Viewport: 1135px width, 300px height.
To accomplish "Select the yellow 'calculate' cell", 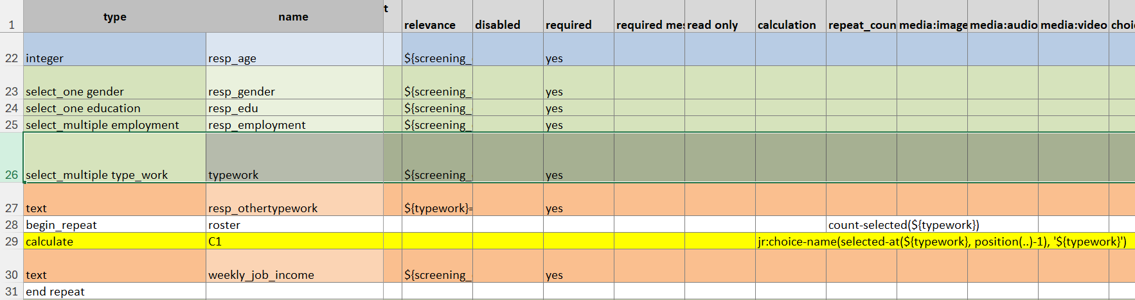I will click(114, 241).
